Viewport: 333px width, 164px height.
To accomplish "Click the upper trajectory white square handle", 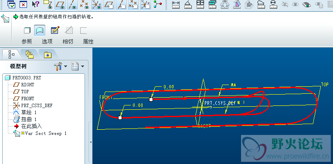I will click(151, 99).
